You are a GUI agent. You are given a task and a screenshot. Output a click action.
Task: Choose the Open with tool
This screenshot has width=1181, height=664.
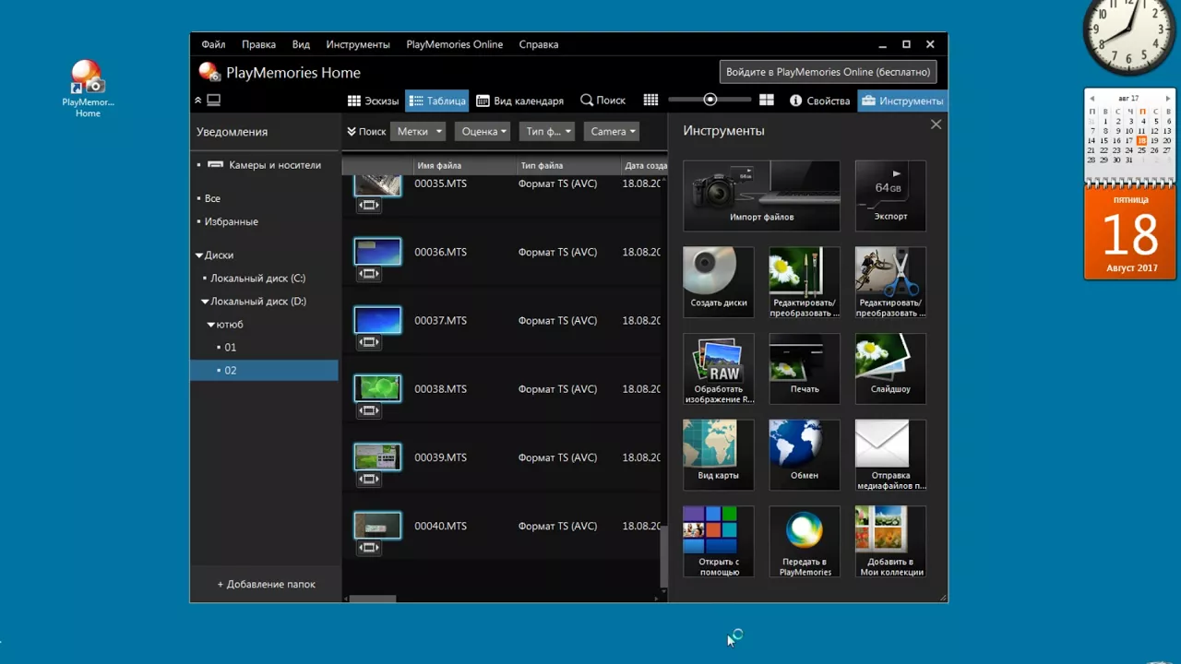pos(718,541)
